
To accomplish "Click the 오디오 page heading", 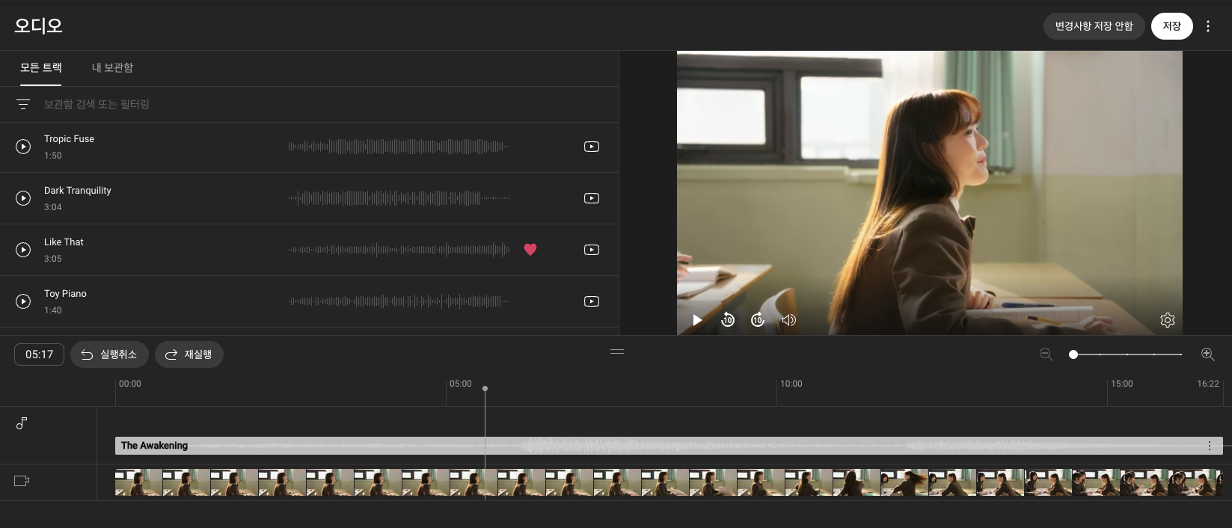I will click(38, 26).
